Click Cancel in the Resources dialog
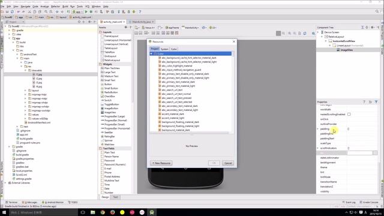The width and height of the screenshot is (384, 216). click(x=228, y=163)
